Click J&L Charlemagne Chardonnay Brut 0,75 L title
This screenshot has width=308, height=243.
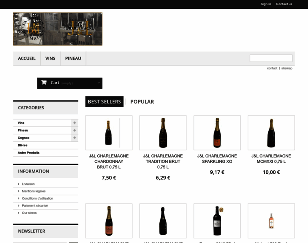click(109, 162)
